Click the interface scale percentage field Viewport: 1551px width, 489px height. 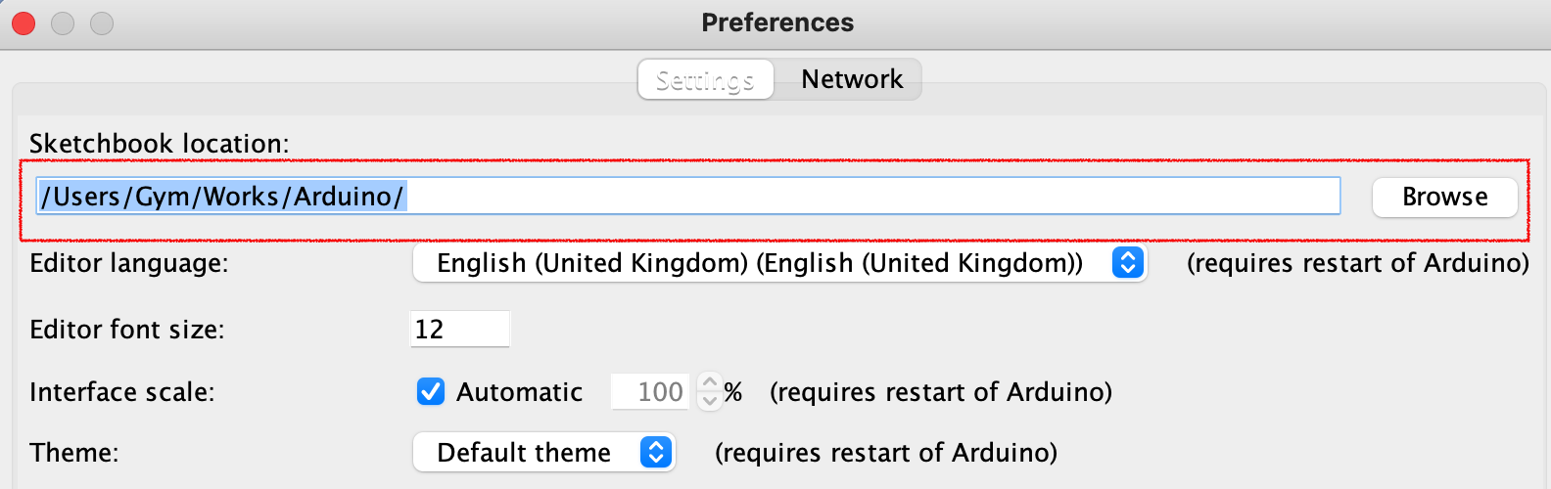coord(650,392)
